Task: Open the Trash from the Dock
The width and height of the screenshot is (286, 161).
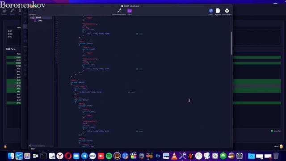Action: pyautogui.click(x=276, y=156)
